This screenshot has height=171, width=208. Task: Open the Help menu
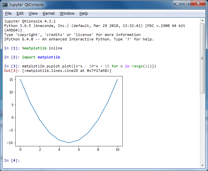(84, 13)
